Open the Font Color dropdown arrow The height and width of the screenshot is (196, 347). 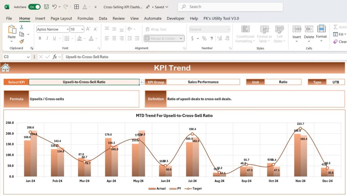point(97,39)
